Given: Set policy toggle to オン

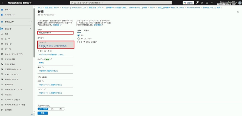Looking at the screenshot, I should [x=53, y=109].
